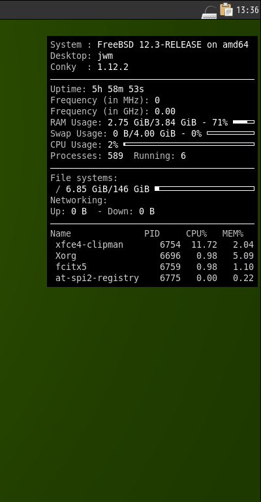Open the keyboard input method tray icon

209,12
